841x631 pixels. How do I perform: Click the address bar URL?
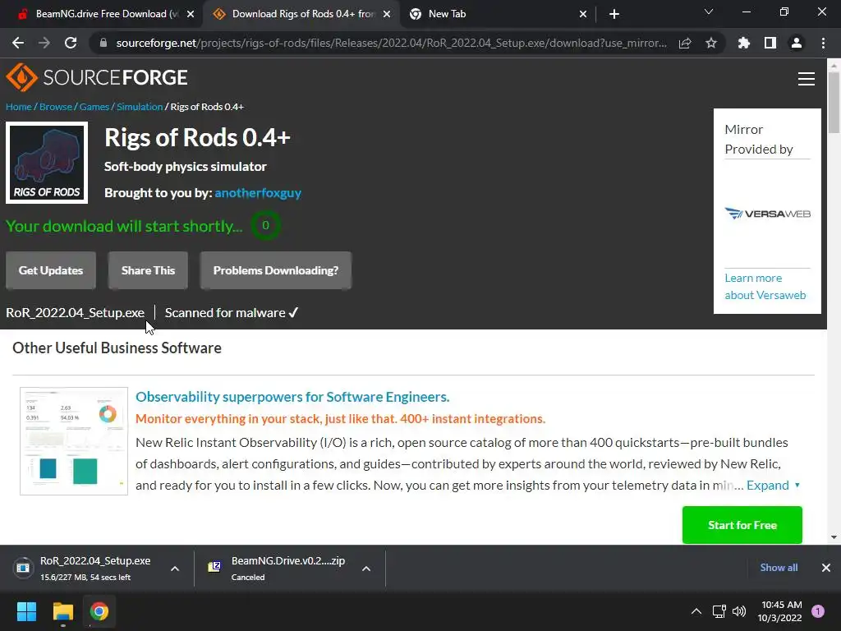[392, 43]
